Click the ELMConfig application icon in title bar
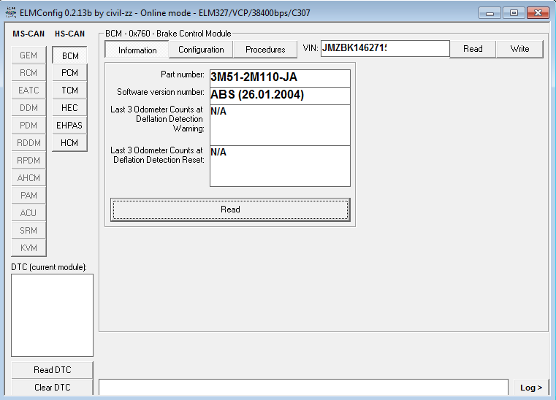Screen dimensions: 556x400 [10, 12]
